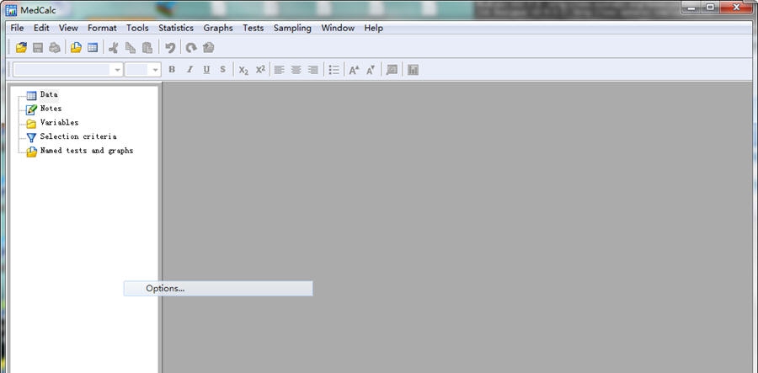758x373 pixels.
Task: Select the Data tree item
Action: tap(49, 94)
